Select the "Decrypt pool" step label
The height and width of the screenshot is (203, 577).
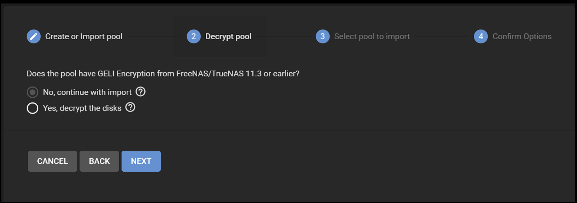click(228, 36)
